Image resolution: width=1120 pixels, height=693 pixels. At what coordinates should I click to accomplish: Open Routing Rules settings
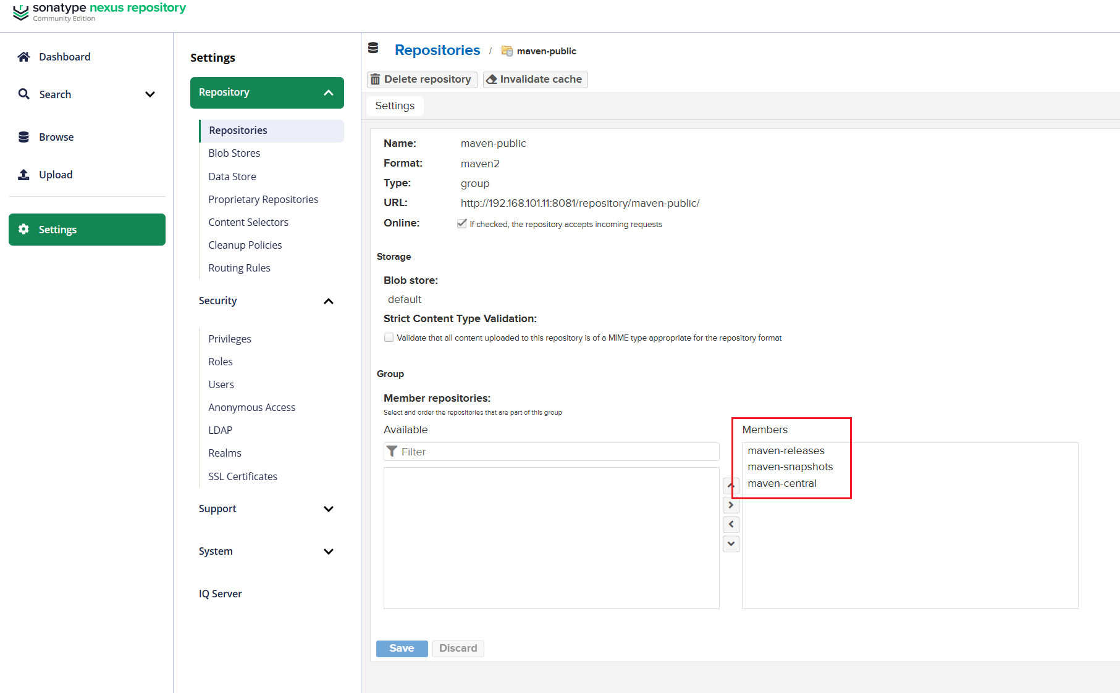pyautogui.click(x=239, y=268)
